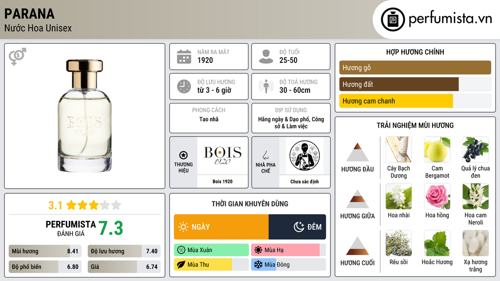
Task: Click the perfumista.vn site name text
Action: 450,19
